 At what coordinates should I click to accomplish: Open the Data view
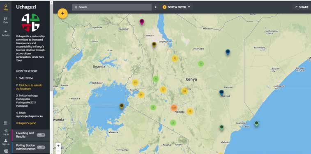pyautogui.click(x=6, y=20)
